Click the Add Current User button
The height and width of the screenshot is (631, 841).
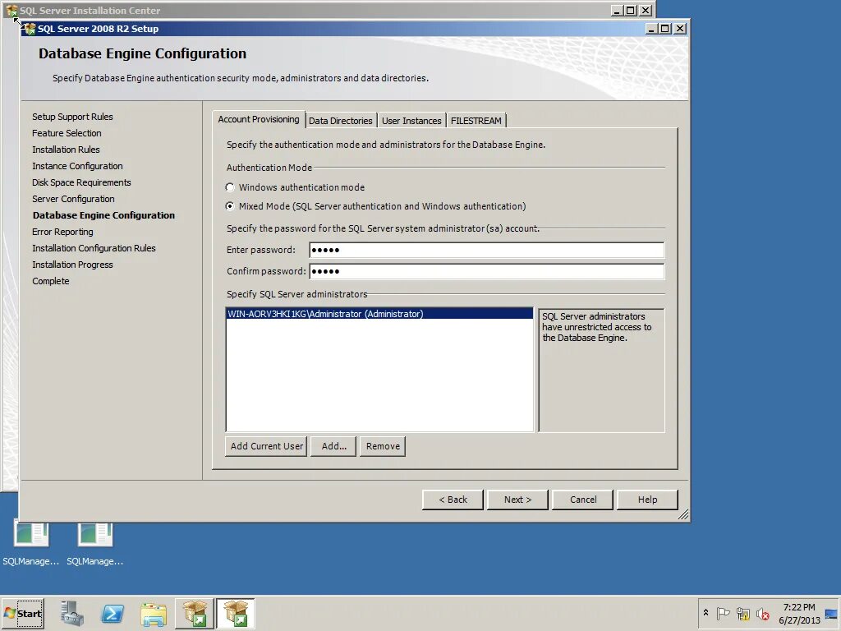coord(267,446)
